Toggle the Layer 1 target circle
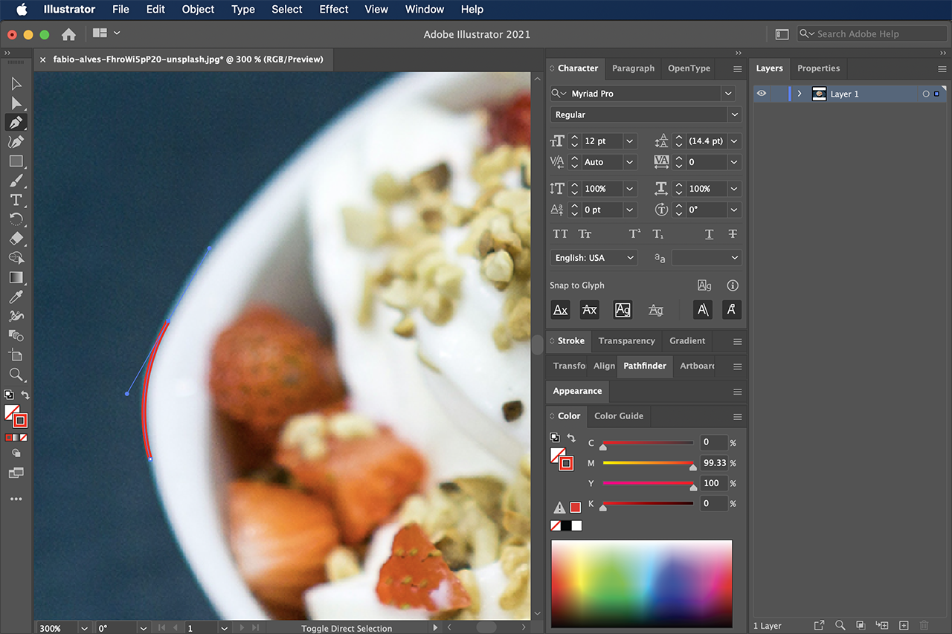The image size is (952, 634). click(x=925, y=94)
